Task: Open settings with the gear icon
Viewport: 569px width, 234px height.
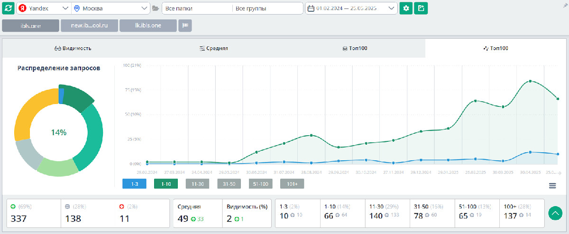Action: pyautogui.click(x=406, y=9)
